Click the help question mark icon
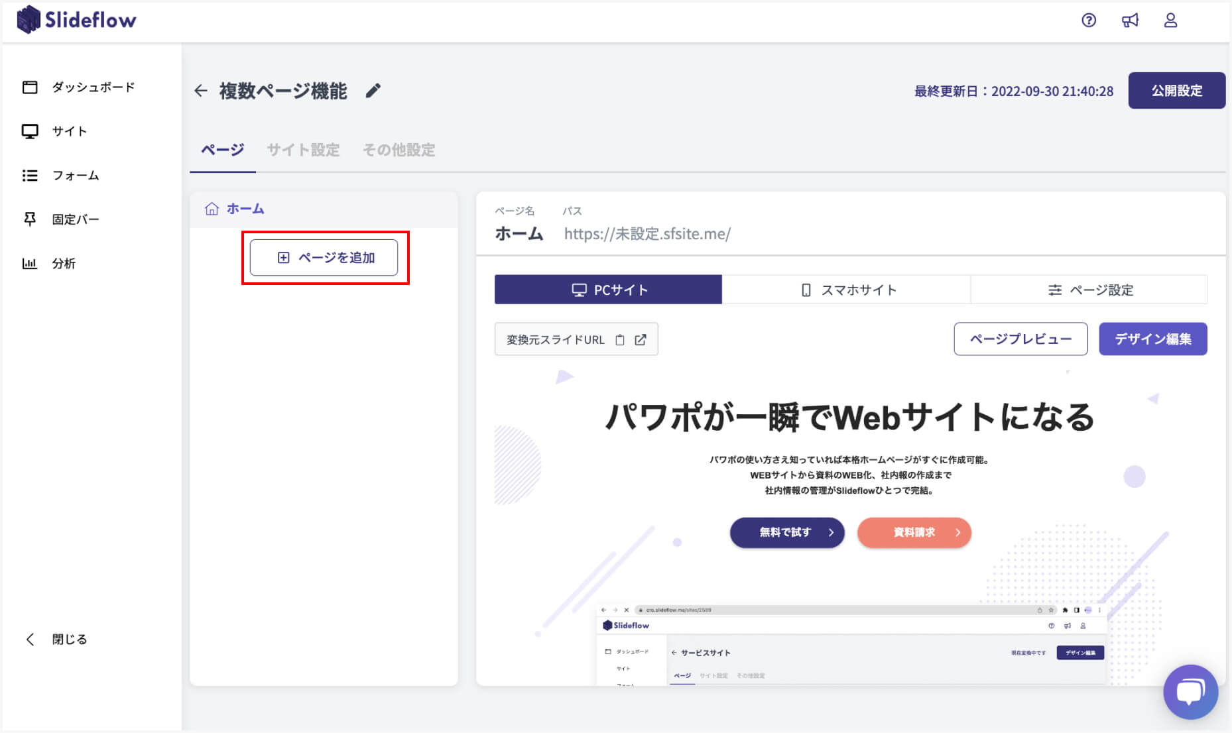Viewport: 1232px width, 733px height. pyautogui.click(x=1088, y=21)
